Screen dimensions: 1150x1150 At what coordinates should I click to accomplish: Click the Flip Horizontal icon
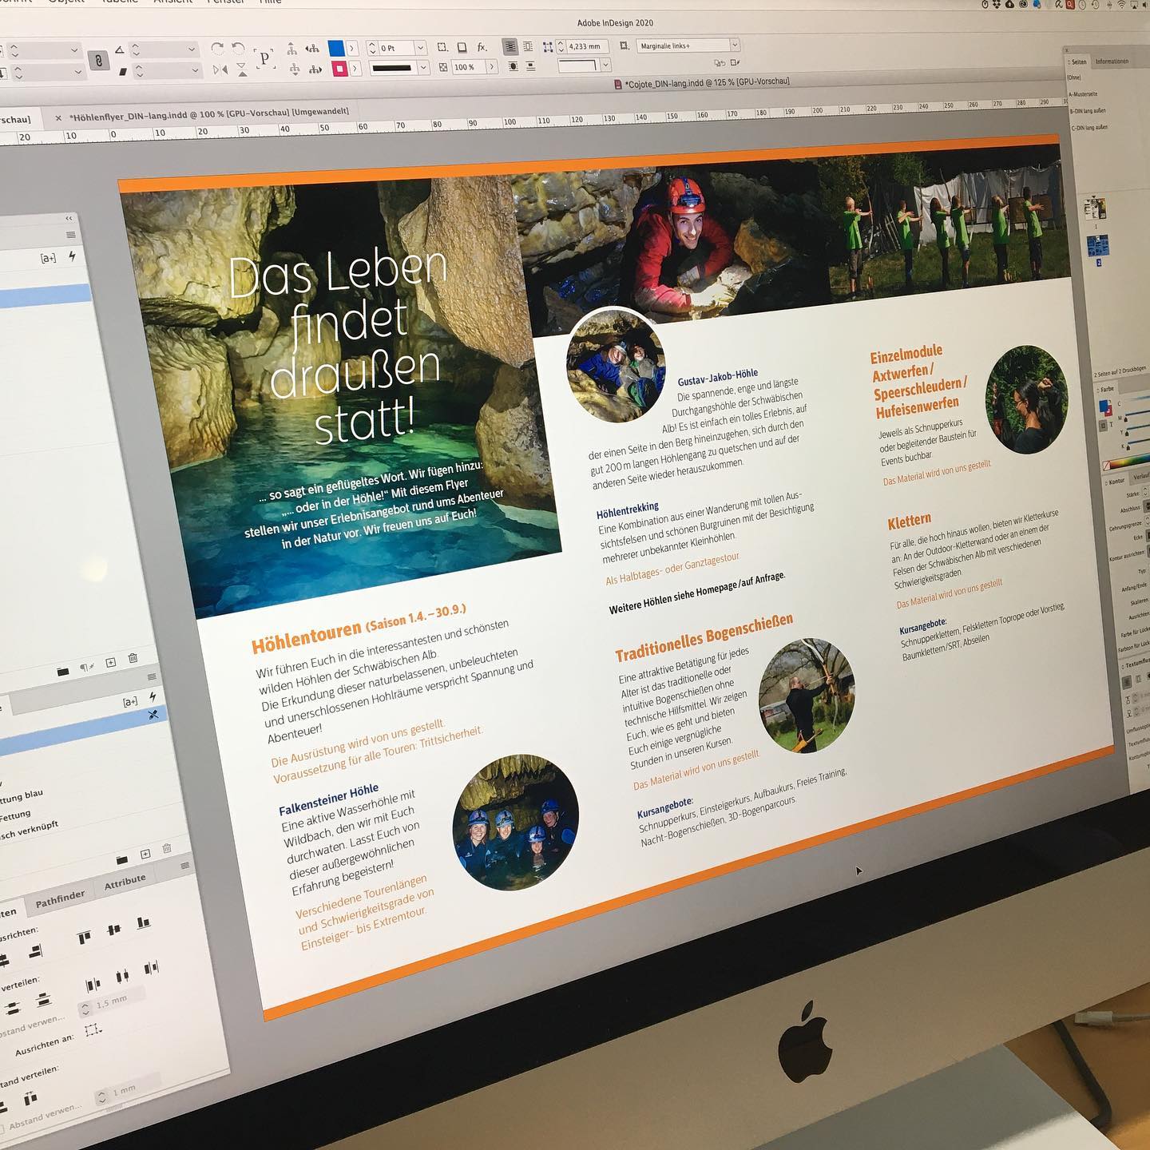pos(220,70)
